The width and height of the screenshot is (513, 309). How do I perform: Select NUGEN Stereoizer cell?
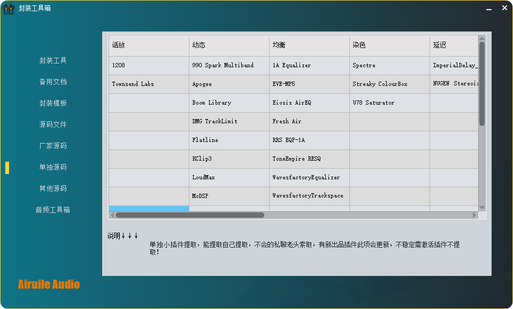point(454,84)
